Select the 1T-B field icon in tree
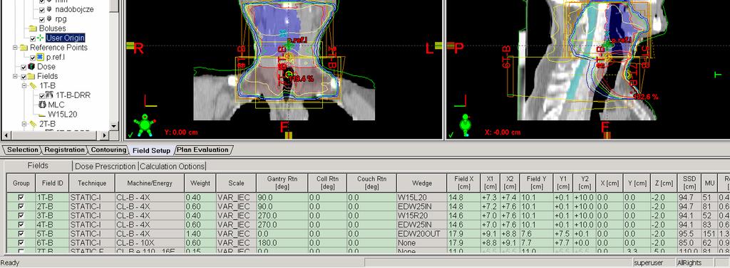Screen dimensions: 730x268 point(33,86)
